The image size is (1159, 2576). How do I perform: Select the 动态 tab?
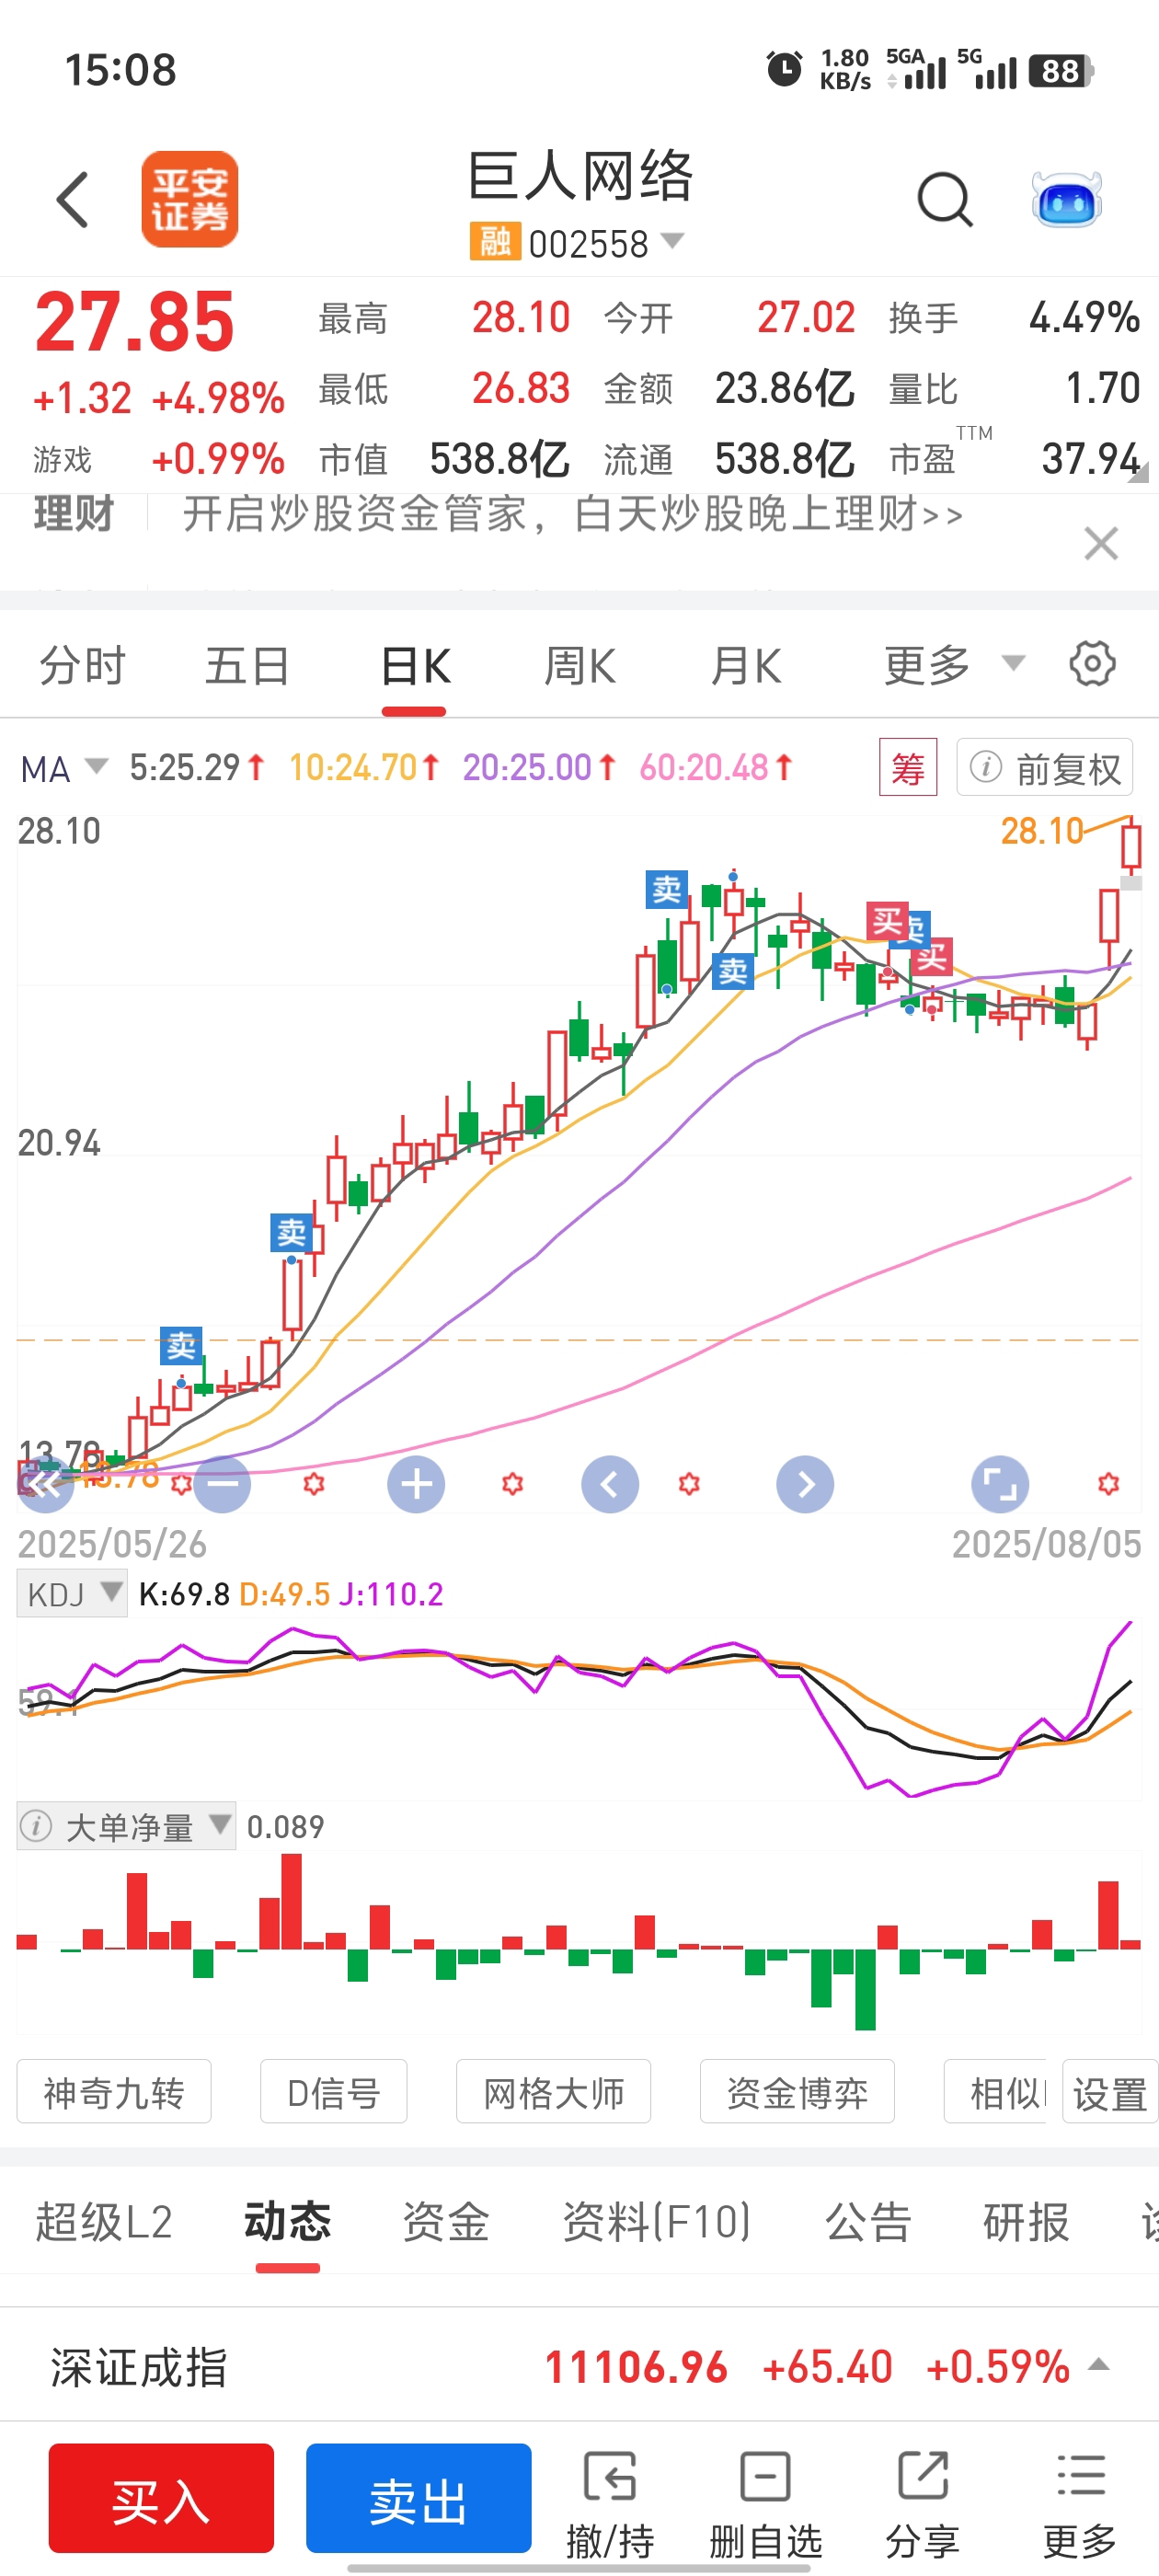[x=287, y=2222]
